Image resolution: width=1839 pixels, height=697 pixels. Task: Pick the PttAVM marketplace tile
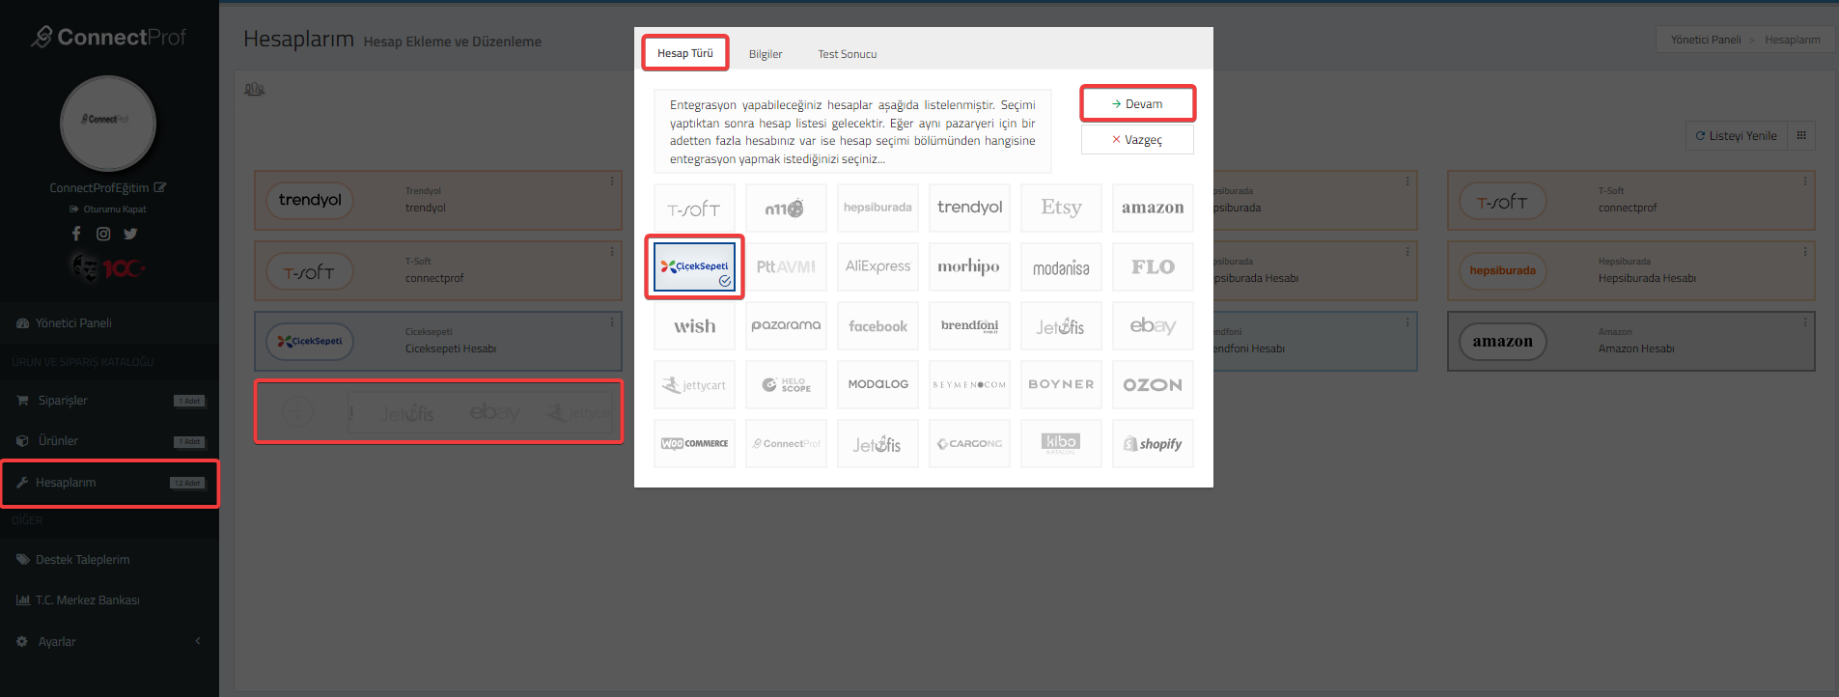click(786, 266)
